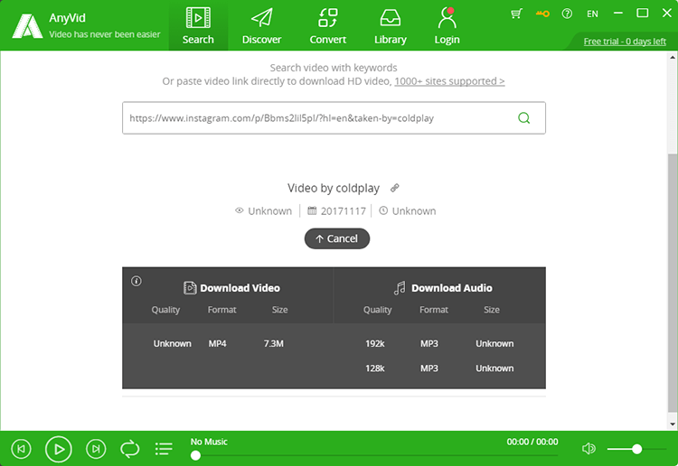Click the AnyVid logo
Image resolution: width=678 pixels, height=466 pixels.
(27, 26)
